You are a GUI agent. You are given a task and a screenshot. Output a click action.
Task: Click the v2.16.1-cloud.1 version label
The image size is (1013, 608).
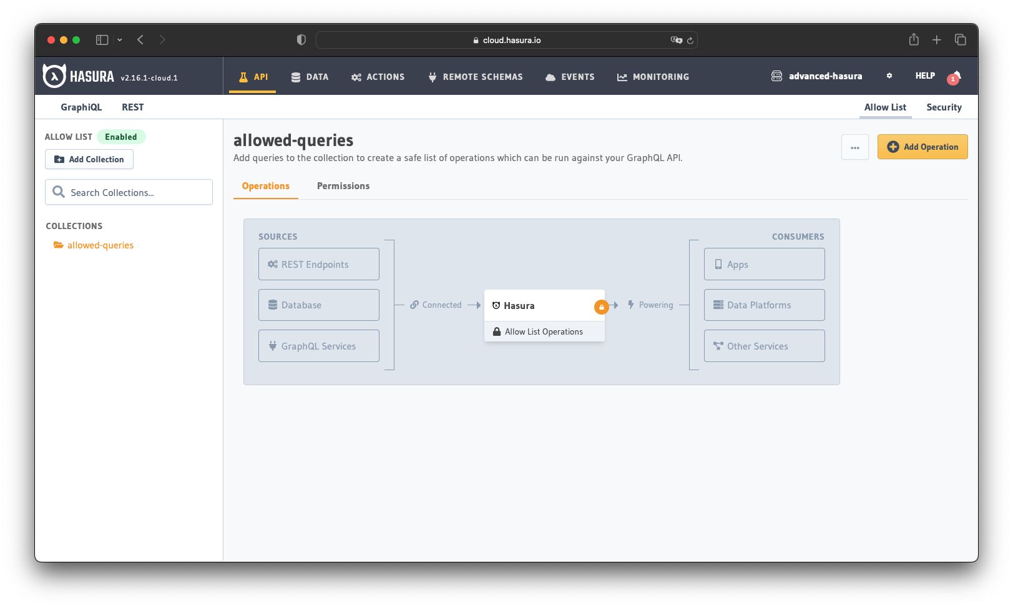[x=149, y=78]
